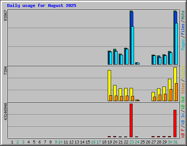Click the tall red KB bar for day 23
Viewport: 187px width, 146px height.
pos(131,120)
